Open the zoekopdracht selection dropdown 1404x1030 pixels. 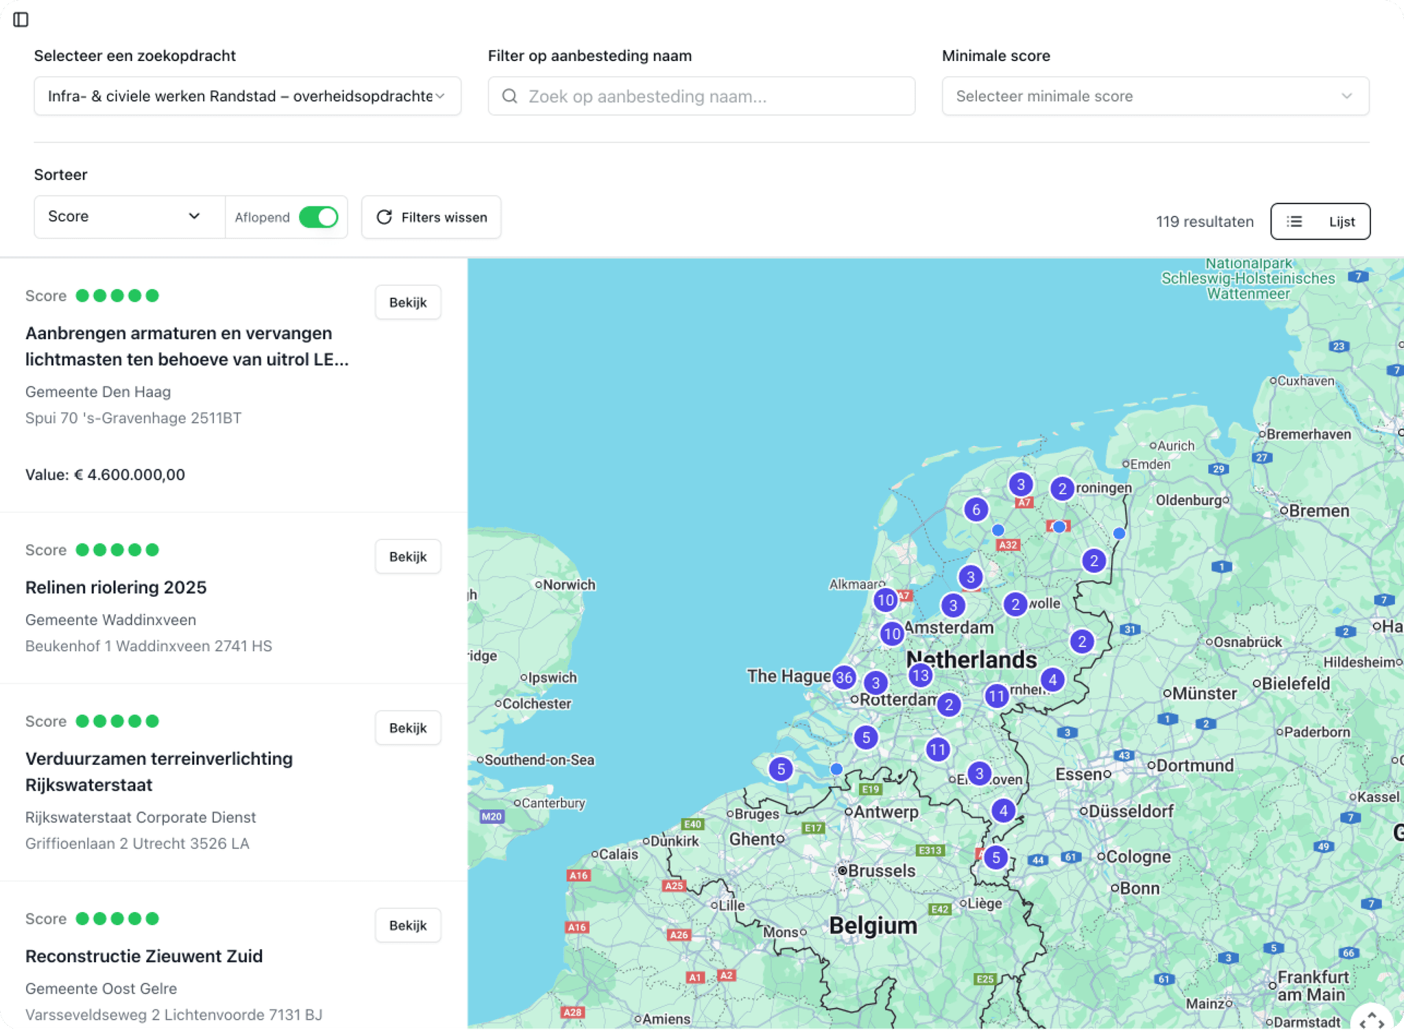pos(247,96)
